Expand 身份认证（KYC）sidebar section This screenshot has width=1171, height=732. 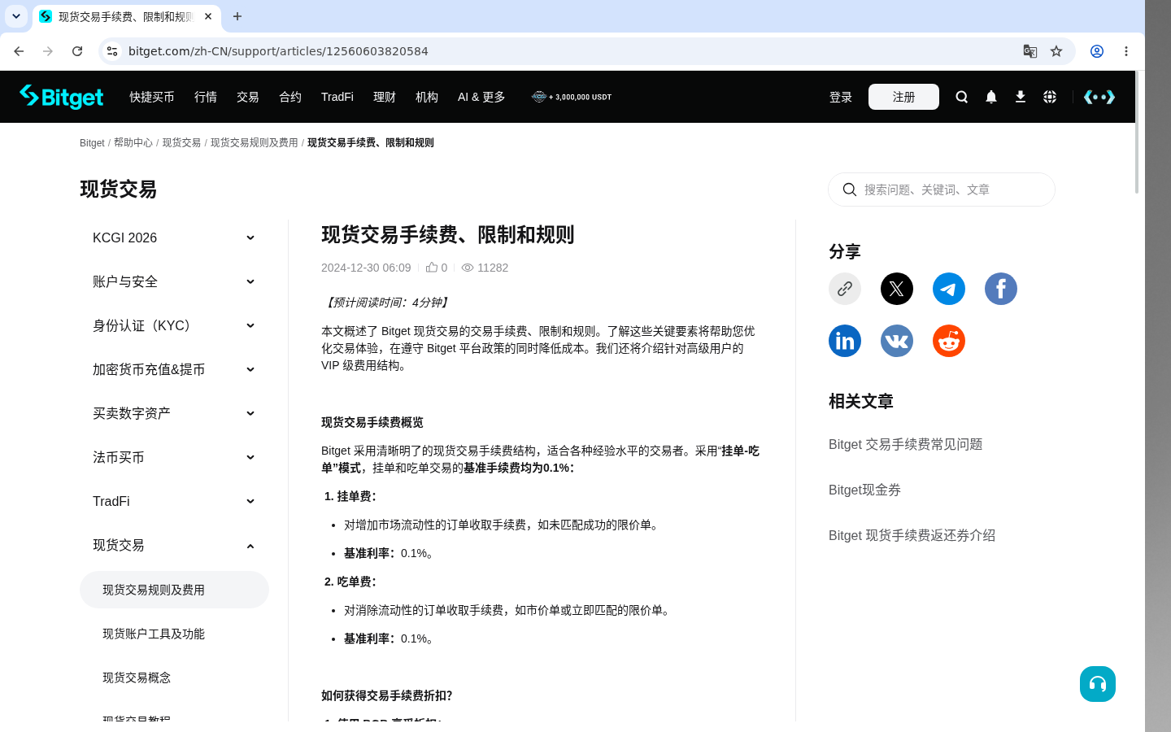tap(174, 325)
